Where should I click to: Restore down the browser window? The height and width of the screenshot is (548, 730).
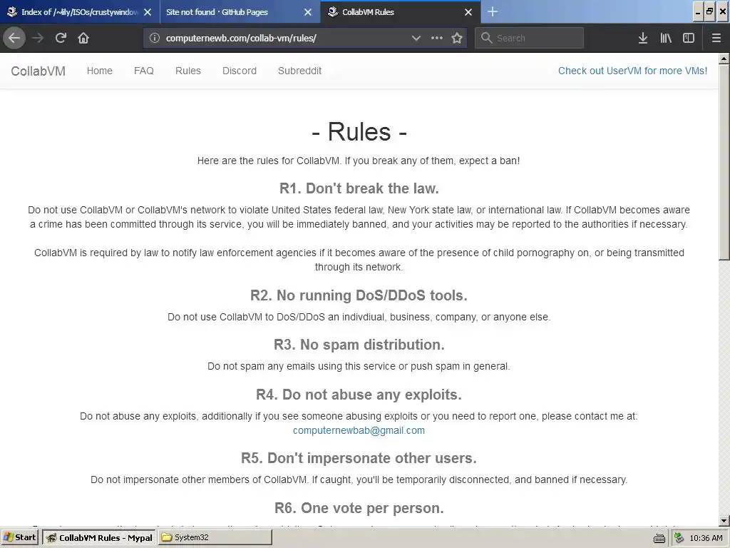pyautogui.click(x=709, y=11)
